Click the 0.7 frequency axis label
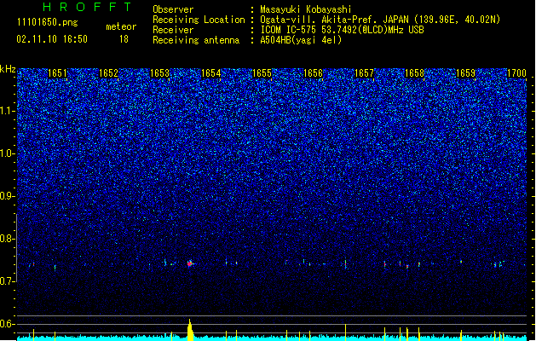The width and height of the screenshot is (536, 341). pyautogui.click(x=7, y=281)
